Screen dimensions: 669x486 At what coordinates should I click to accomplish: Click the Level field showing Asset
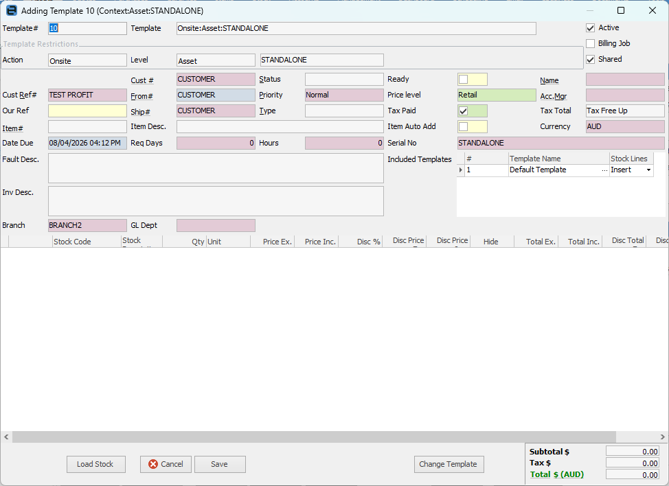(x=216, y=60)
